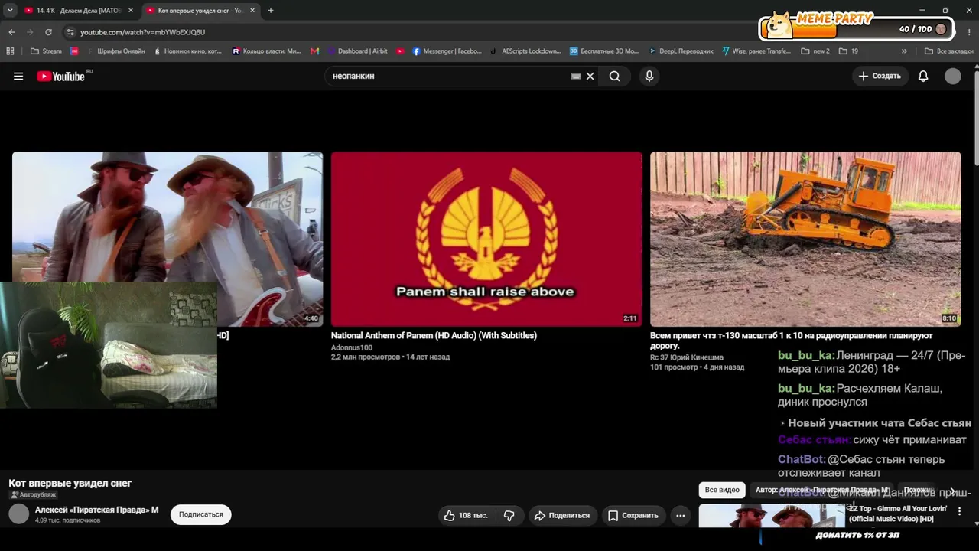Viewport: 979px width, 551px height.
Task: Open the YouTube guide hamburger menu
Action: pyautogui.click(x=18, y=77)
